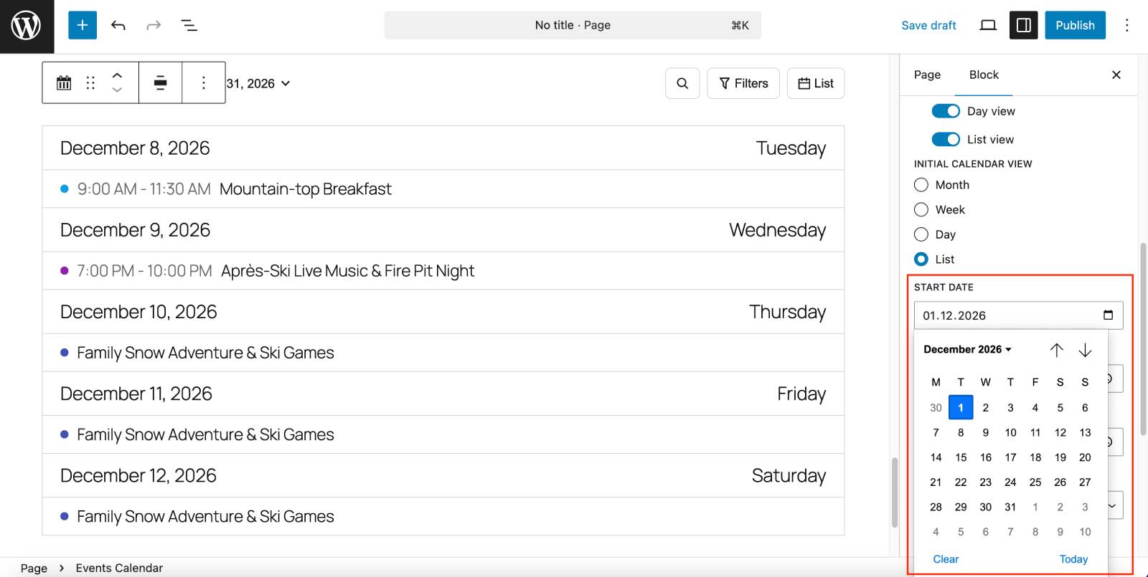Click the calendar search magnifier icon

coord(682,83)
